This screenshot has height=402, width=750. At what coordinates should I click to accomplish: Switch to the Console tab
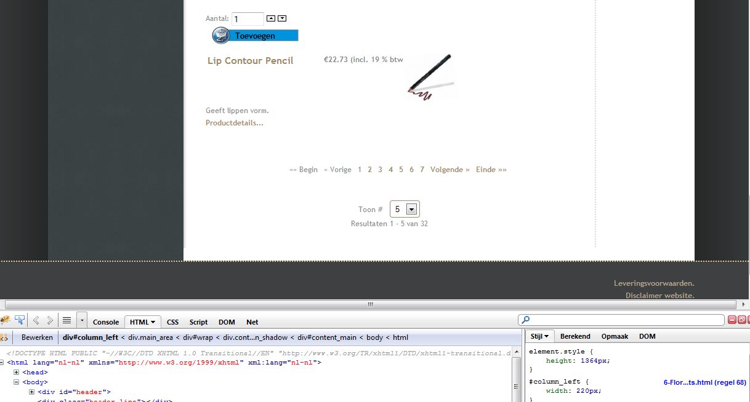(x=106, y=322)
